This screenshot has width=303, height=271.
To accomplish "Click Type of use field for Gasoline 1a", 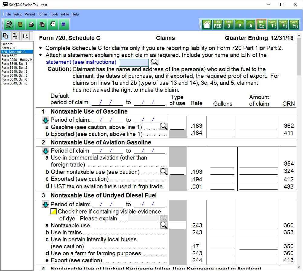I will pyautogui.click(x=177, y=126).
